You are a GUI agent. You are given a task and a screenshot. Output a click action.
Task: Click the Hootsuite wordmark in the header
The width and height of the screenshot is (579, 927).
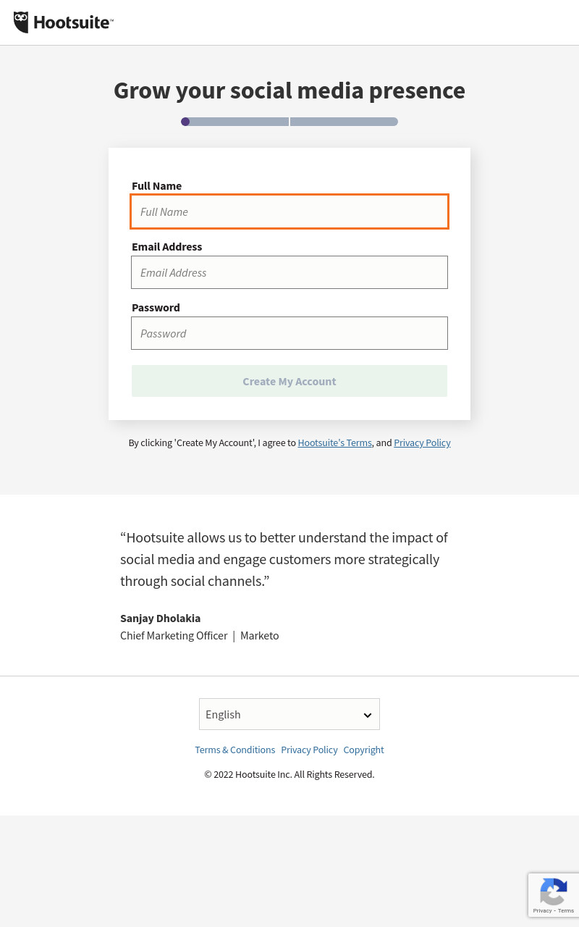73,22
